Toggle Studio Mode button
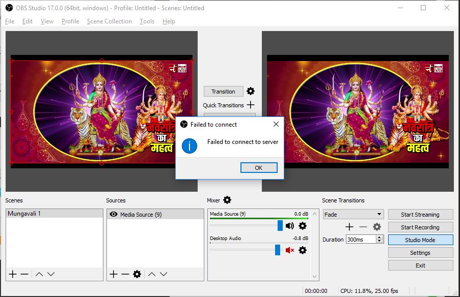This screenshot has height=297, width=460. pos(420,240)
